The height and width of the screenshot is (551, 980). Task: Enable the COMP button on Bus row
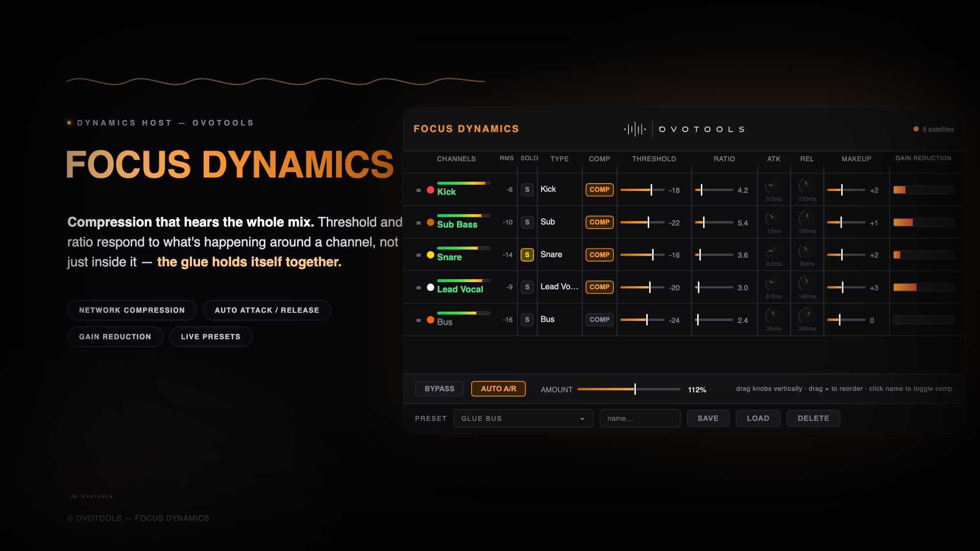point(599,320)
